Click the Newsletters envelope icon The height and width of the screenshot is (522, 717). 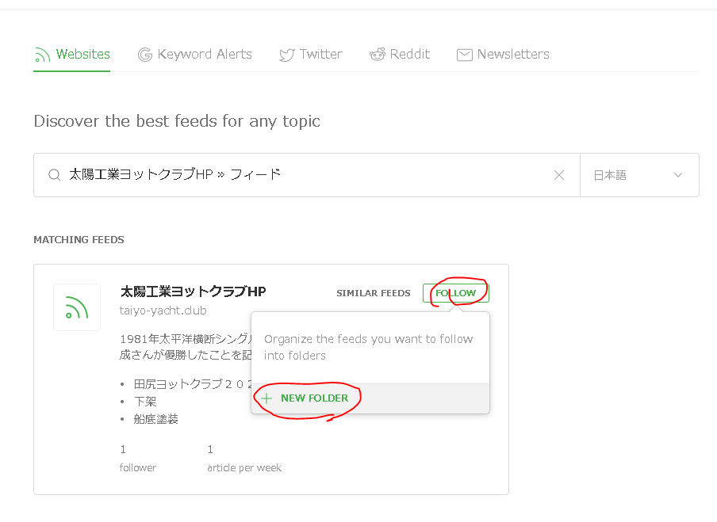click(464, 55)
